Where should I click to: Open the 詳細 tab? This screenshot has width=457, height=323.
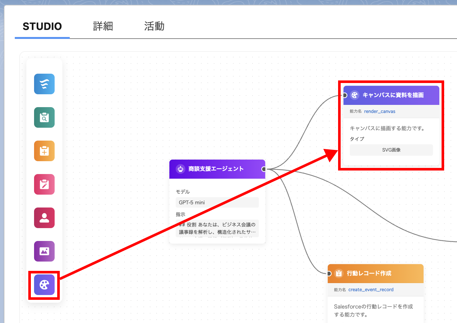(103, 26)
